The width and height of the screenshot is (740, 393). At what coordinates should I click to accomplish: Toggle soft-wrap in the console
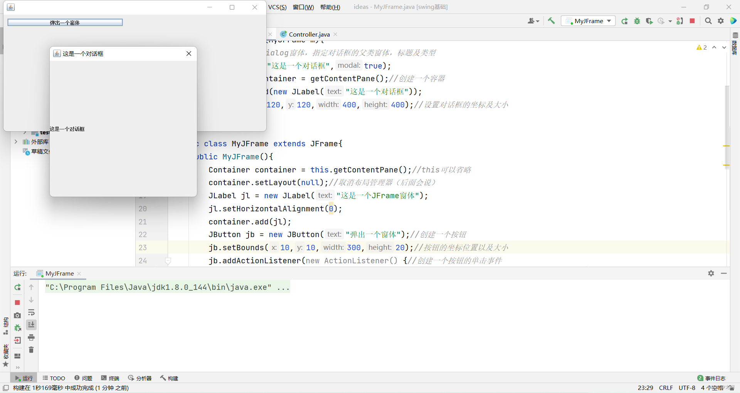(31, 312)
